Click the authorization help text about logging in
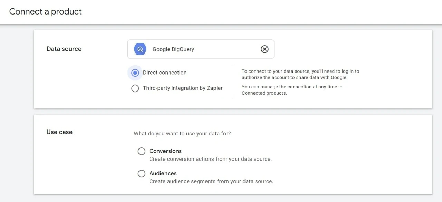Image resolution: width=442 pixels, height=202 pixels. (300, 74)
